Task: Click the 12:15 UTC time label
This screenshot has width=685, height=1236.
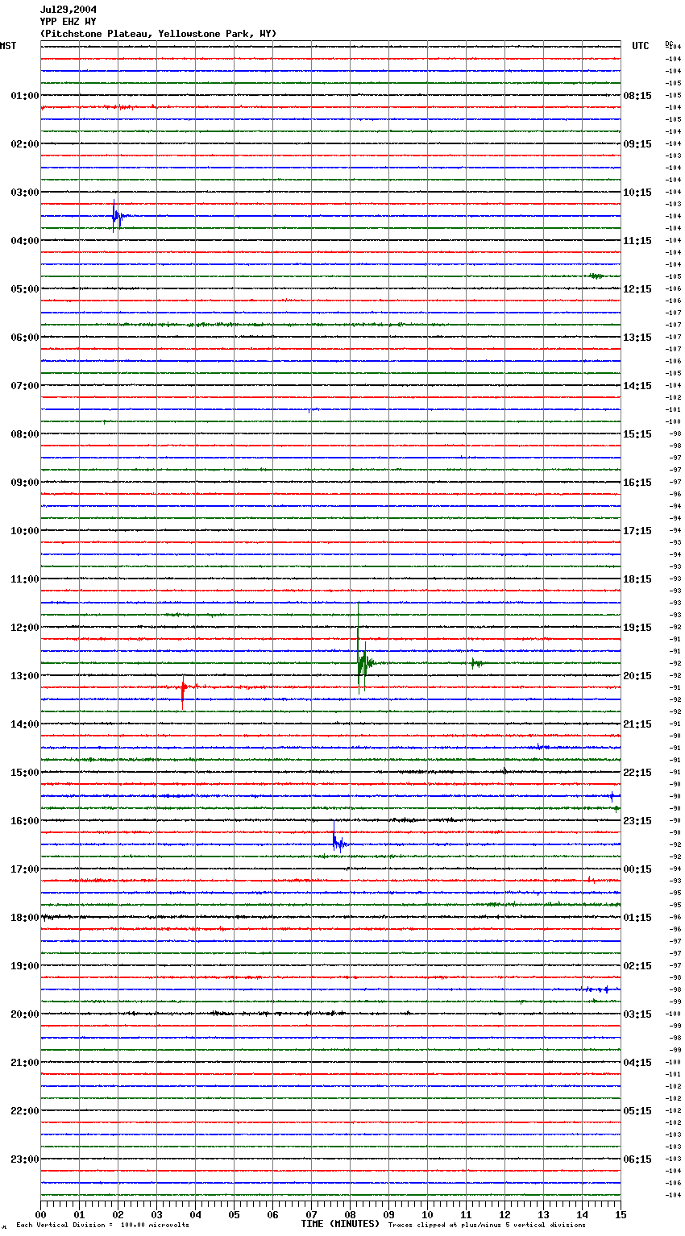Action: (637, 289)
